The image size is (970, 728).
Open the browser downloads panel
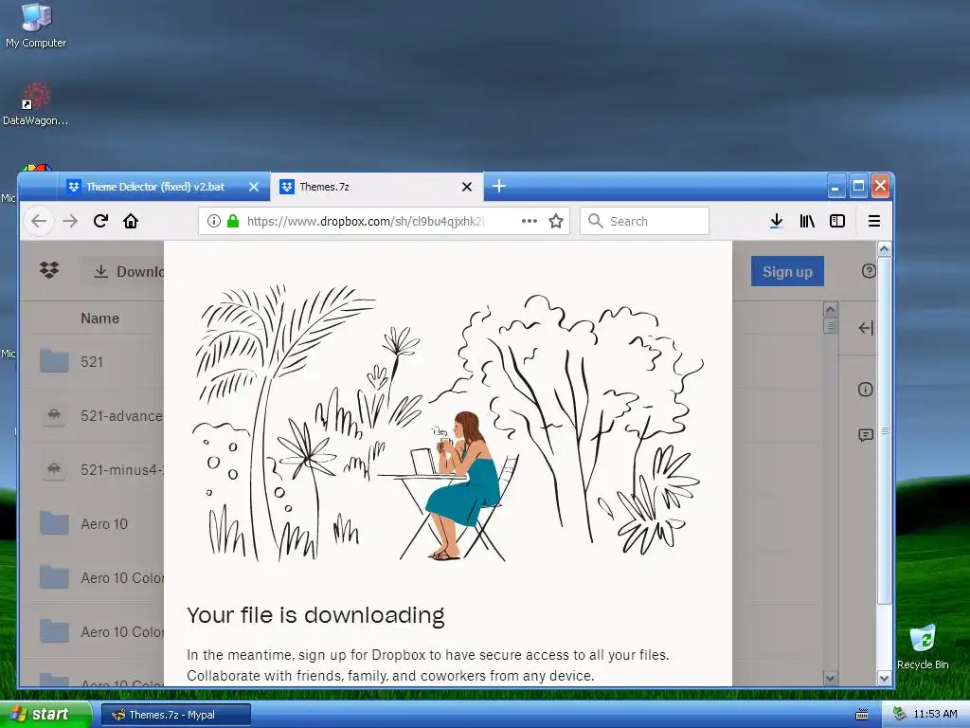click(x=777, y=221)
